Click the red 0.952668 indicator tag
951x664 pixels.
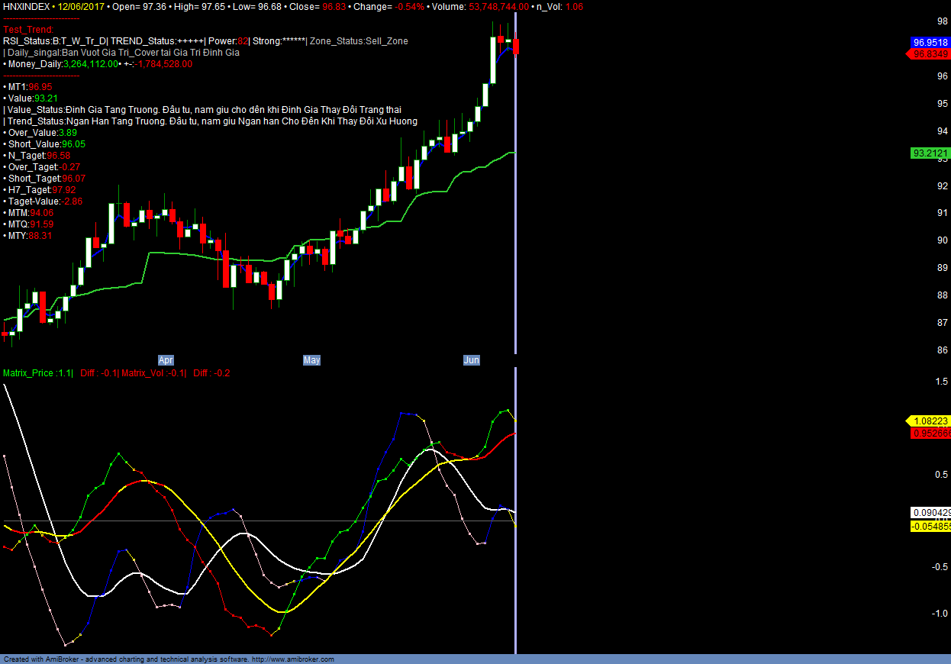pyautogui.click(x=930, y=434)
